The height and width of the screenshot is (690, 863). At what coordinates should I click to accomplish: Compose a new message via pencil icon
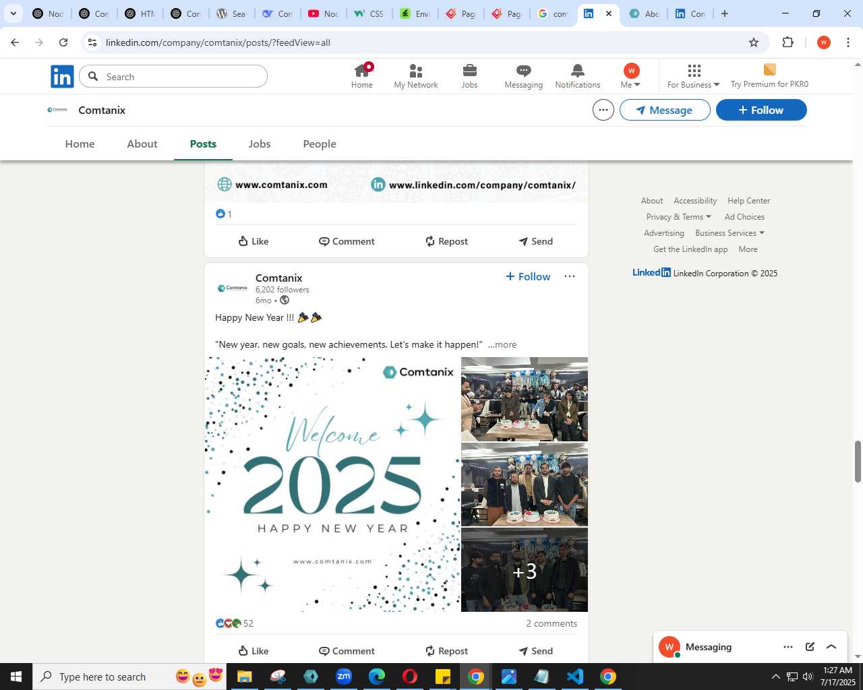pos(810,647)
